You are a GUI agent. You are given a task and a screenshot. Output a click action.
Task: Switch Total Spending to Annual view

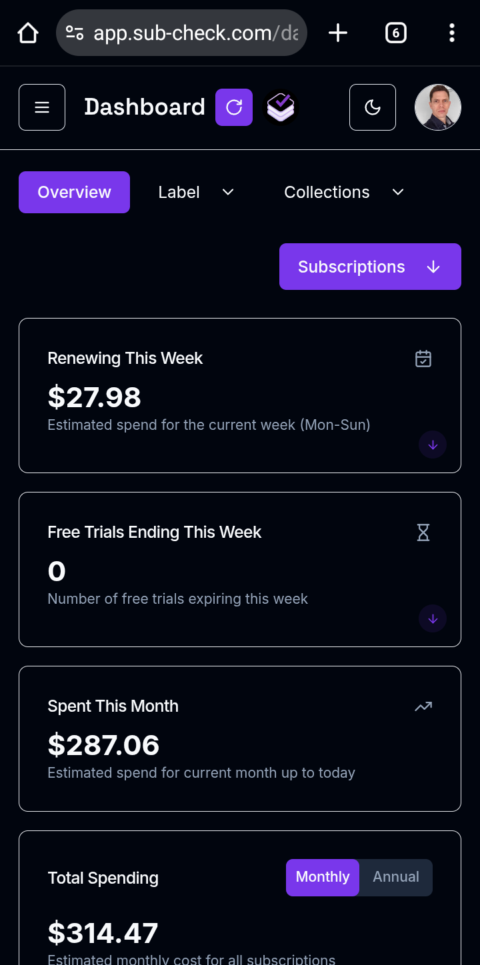pos(395,877)
